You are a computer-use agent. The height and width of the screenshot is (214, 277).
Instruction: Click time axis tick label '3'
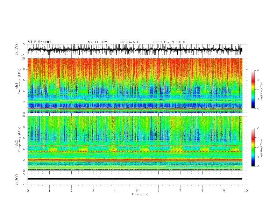(93, 191)
